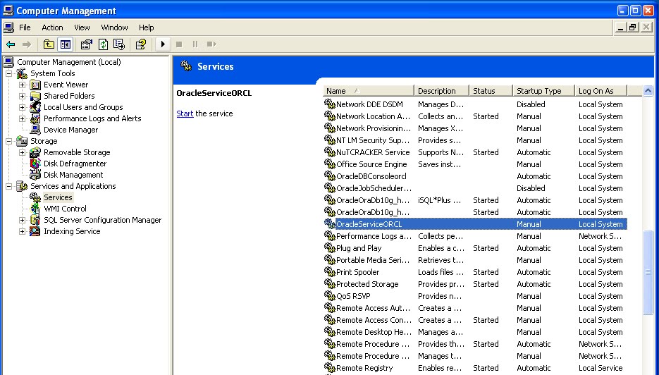Collapse the Storage node
Screen dimensions: 659x375
click(9, 141)
